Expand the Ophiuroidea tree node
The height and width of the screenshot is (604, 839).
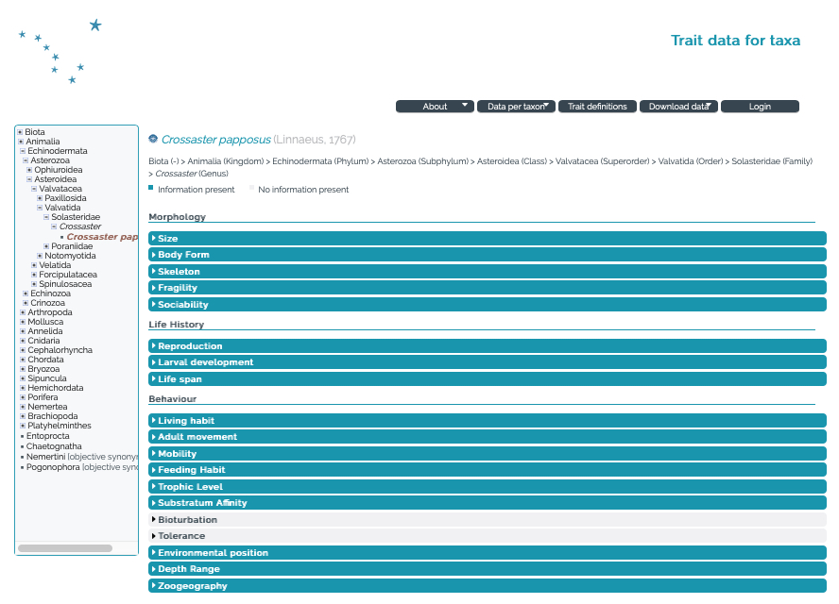point(29,170)
